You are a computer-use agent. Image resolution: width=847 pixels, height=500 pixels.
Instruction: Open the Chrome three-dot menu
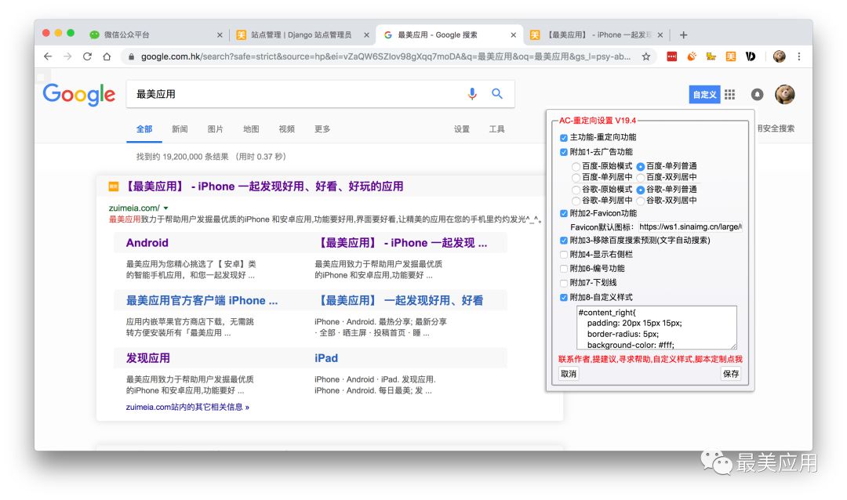[799, 56]
